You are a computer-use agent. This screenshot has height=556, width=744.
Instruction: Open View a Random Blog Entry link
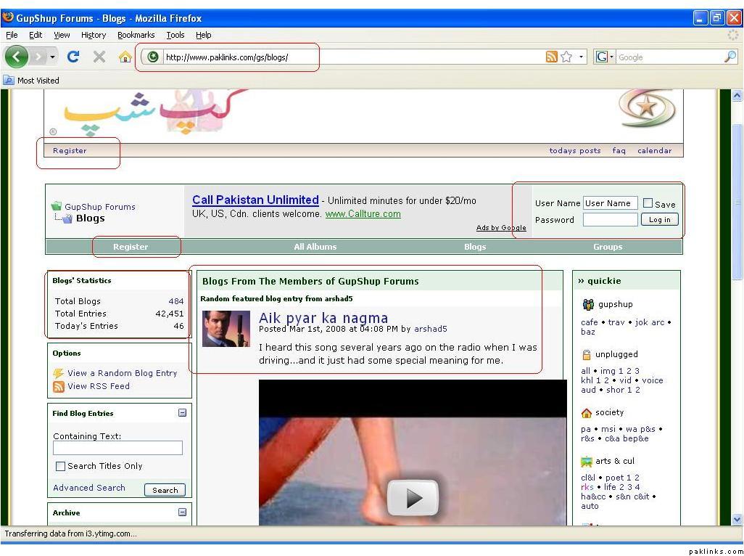click(122, 373)
